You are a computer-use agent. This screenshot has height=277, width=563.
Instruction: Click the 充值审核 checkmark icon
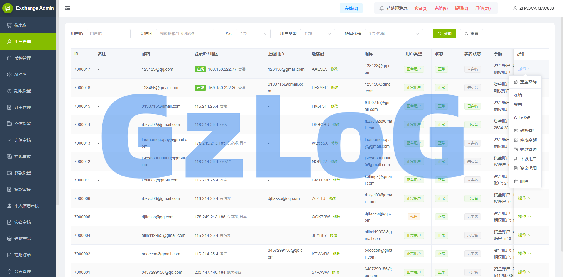[x=9, y=140]
